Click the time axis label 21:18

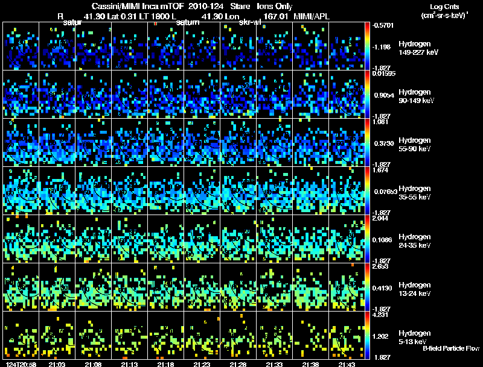[x=165, y=364]
